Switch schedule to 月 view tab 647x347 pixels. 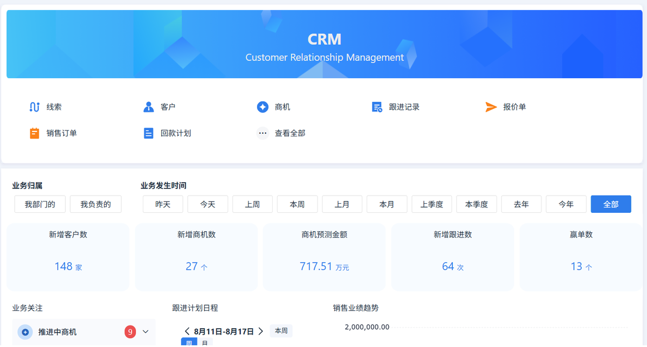205,343
